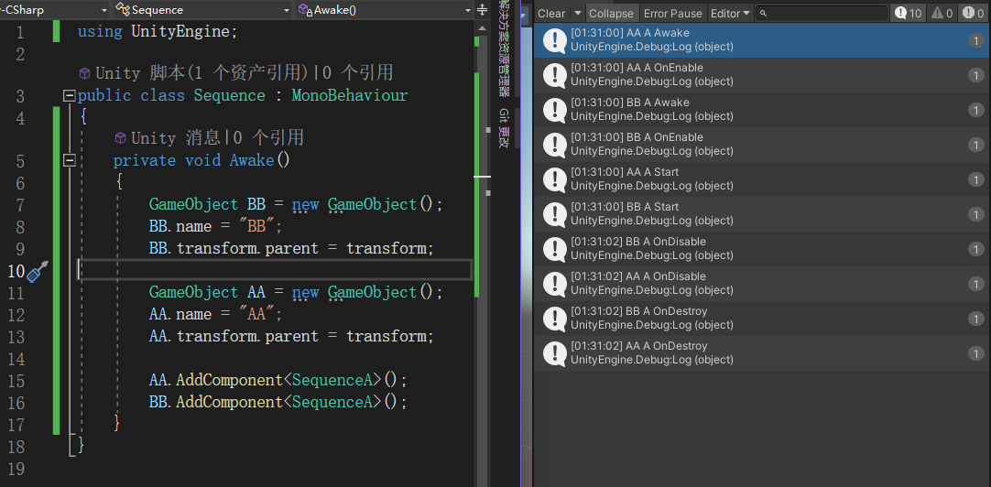
Task: Click the split editor icon beside the Awake() dropdown
Action: point(483,10)
